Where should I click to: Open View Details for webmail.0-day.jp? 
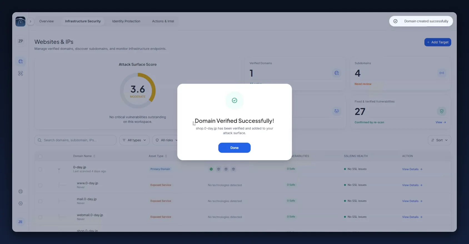coord(412,217)
